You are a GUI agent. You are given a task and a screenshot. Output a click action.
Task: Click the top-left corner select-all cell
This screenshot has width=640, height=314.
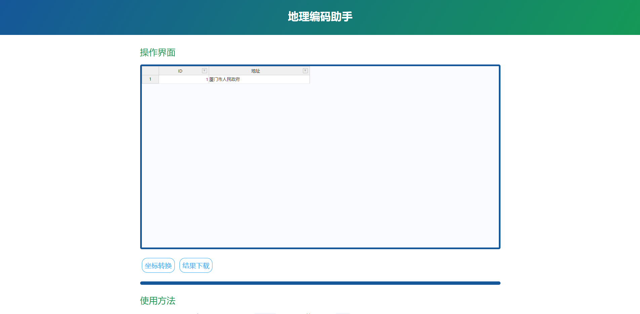click(x=150, y=71)
